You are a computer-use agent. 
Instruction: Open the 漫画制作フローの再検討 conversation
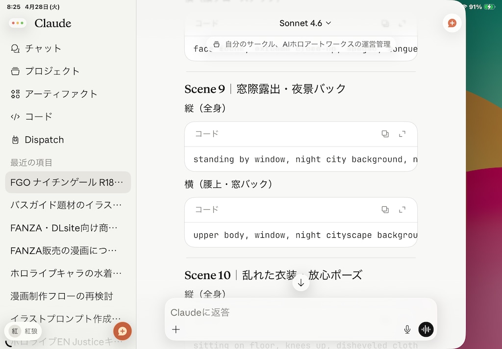coord(68,296)
